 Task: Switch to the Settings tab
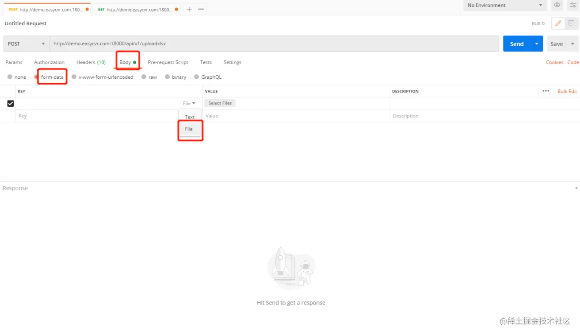click(232, 62)
